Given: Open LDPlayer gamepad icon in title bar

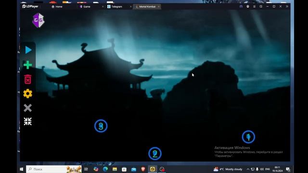Looking at the screenshot, I should [241, 6].
